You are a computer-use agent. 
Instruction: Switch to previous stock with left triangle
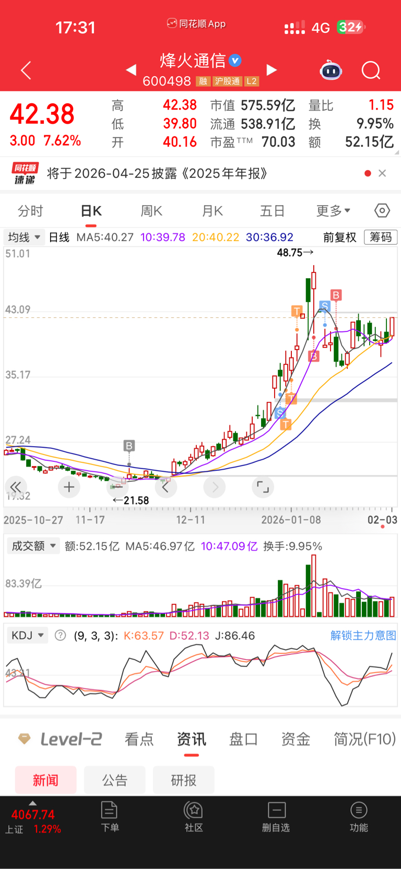click(131, 70)
